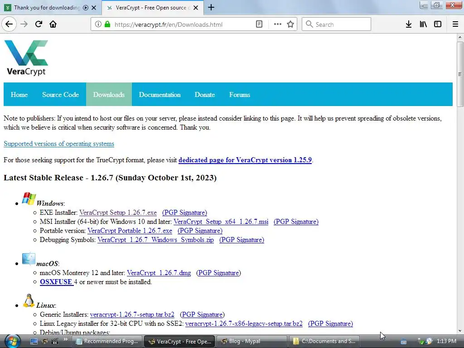
Task: Click the scrollbar up arrow
Action: pyautogui.click(x=460, y=37)
